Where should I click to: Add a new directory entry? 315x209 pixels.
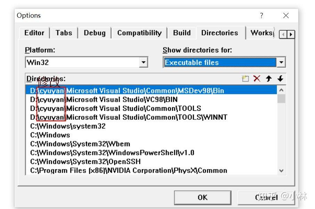[245, 78]
